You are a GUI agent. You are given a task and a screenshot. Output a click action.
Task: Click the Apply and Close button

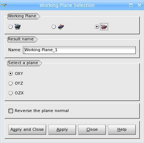27,130
